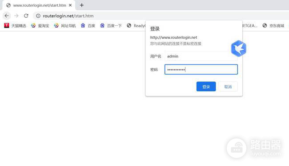Screen dimensions: 289x166
Task: View site information icon in address bar
Action: tap(38, 16)
